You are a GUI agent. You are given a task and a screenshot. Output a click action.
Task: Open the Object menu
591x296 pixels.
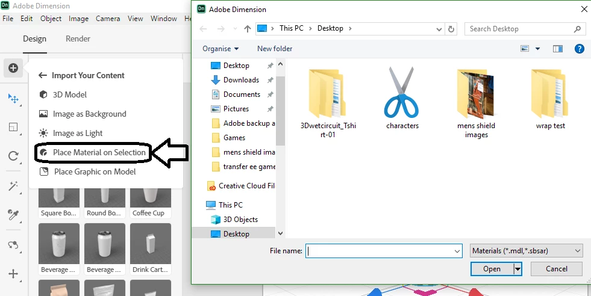tap(51, 19)
